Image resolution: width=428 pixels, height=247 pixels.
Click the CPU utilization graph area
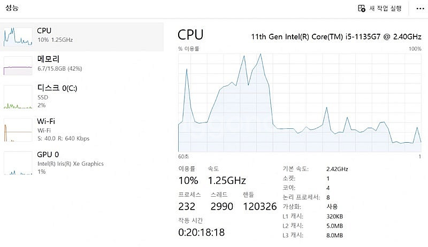tap(300, 103)
